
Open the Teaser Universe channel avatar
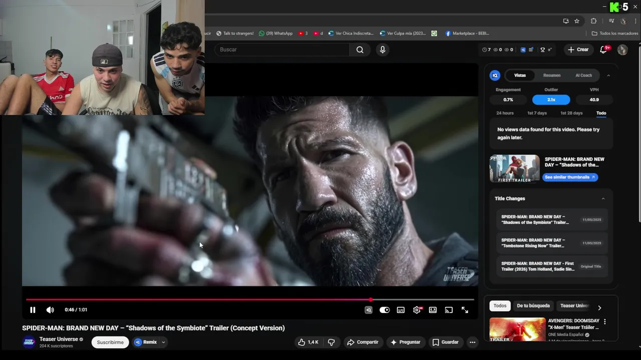(29, 342)
